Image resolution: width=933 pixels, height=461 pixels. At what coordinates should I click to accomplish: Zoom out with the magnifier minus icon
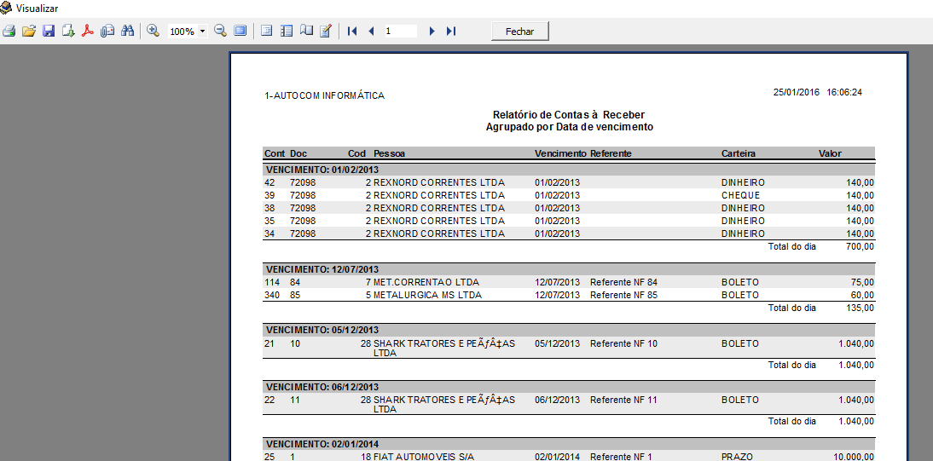tap(220, 31)
